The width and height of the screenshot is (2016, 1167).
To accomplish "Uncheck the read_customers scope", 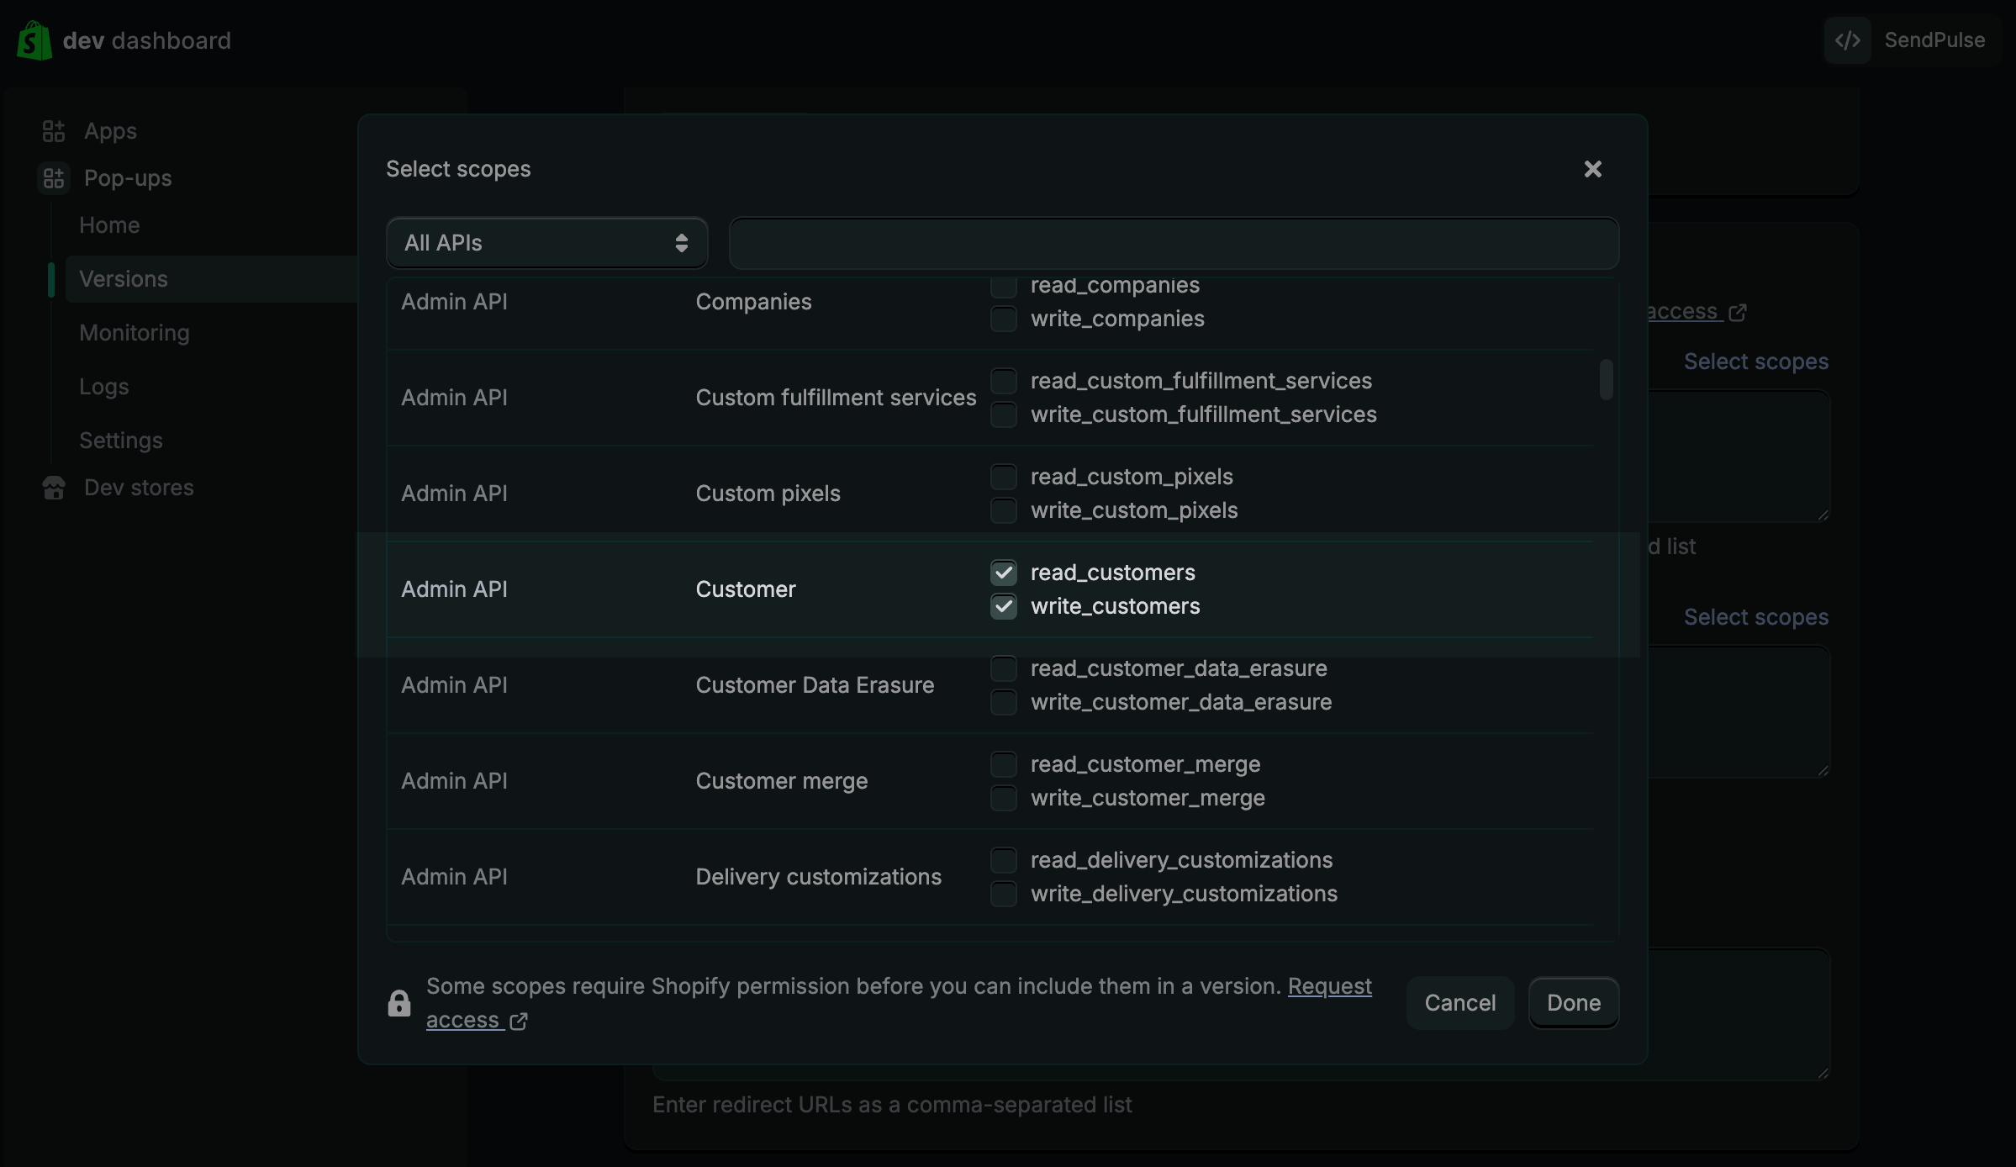I will pos(1004,573).
